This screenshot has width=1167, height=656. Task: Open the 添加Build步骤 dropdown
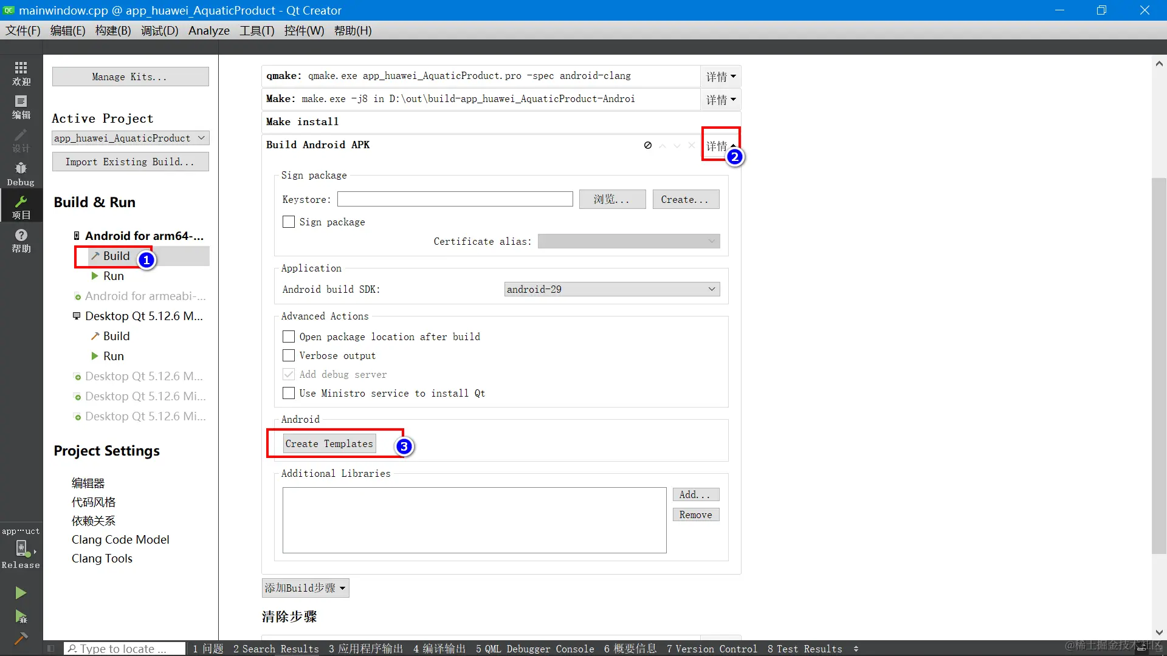(x=305, y=588)
